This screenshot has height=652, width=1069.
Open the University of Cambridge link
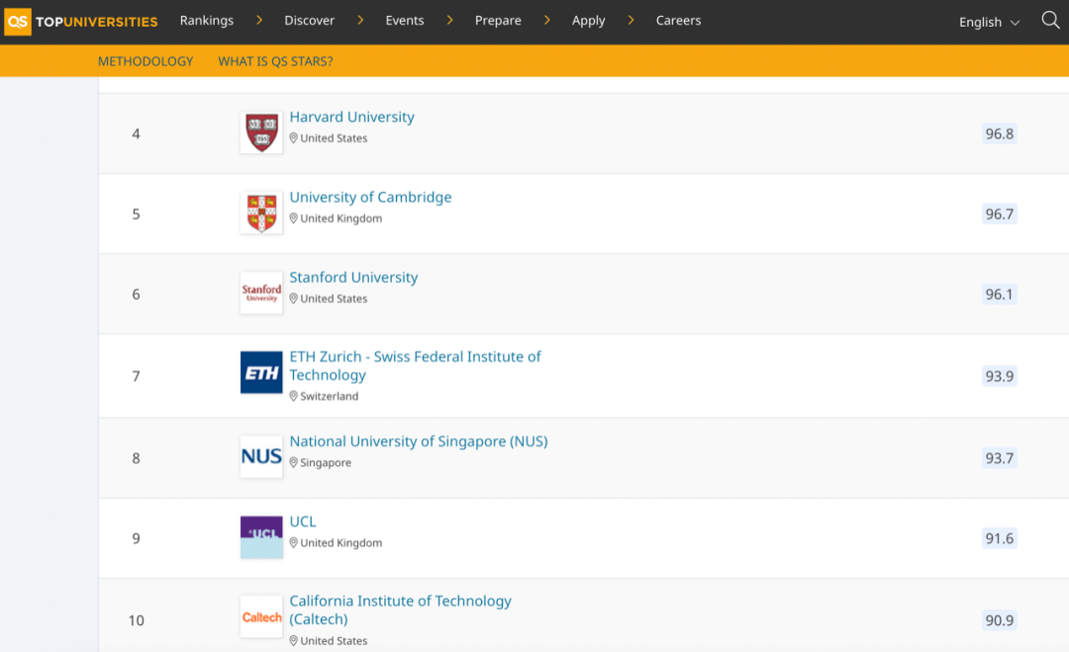[370, 198]
